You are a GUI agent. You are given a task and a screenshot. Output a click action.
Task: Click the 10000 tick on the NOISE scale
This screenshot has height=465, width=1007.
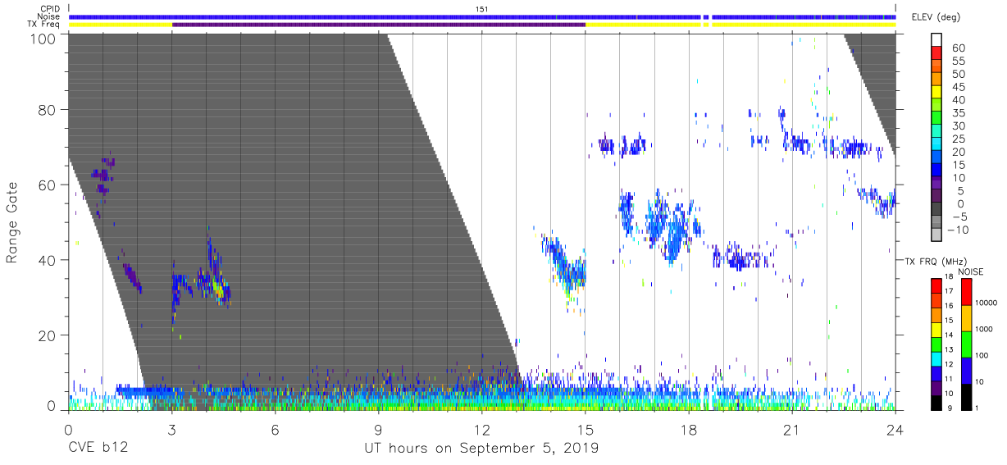click(986, 303)
